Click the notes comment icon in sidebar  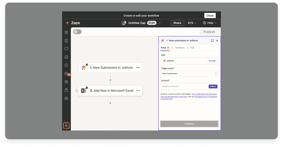point(66,49)
